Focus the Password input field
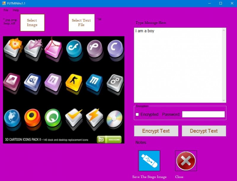Viewport: 237px width, 181px height. pyautogui.click(x=204, y=114)
